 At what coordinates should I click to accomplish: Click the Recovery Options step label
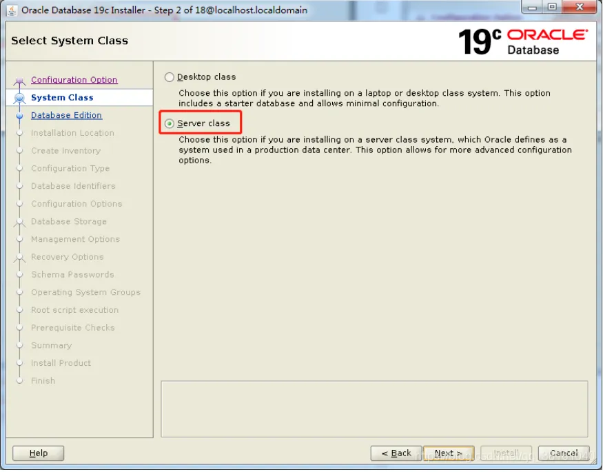pos(68,257)
